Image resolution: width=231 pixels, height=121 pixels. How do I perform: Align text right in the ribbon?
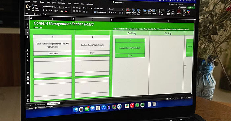(80, 11)
